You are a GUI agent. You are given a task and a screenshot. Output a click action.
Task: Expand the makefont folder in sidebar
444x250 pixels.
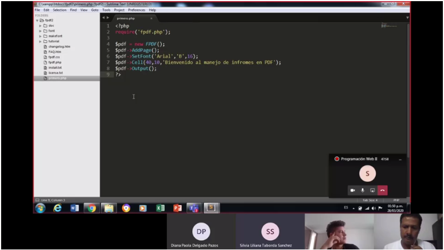40,36
